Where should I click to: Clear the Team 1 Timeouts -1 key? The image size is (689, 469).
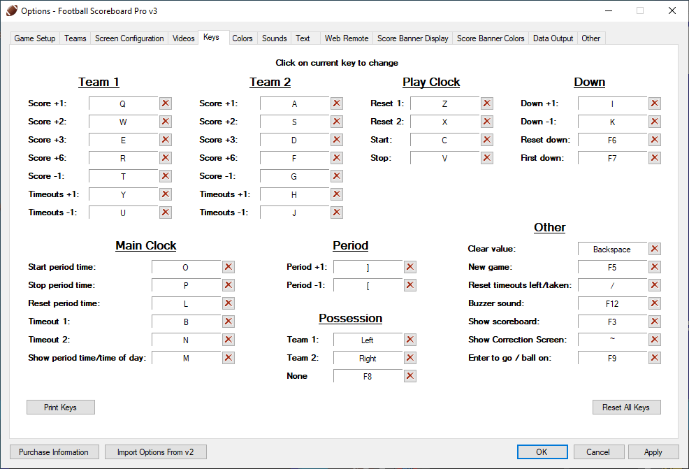[x=166, y=212]
